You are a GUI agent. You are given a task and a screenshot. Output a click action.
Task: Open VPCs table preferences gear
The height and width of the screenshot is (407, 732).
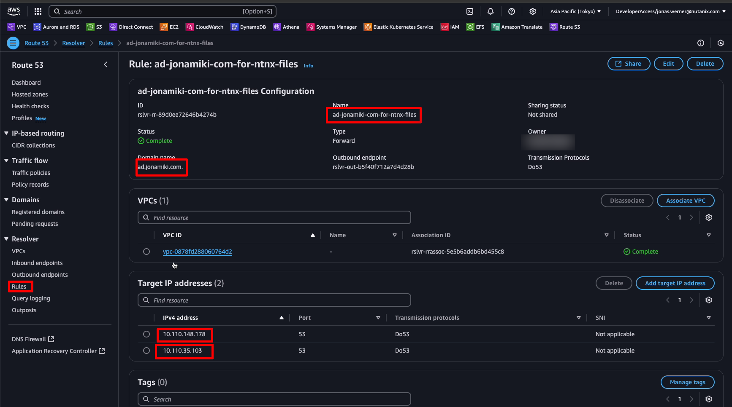709,217
